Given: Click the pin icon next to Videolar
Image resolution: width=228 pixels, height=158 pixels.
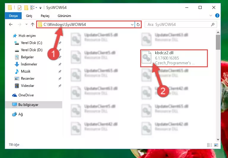Looking at the screenshot, I should pos(60,86).
